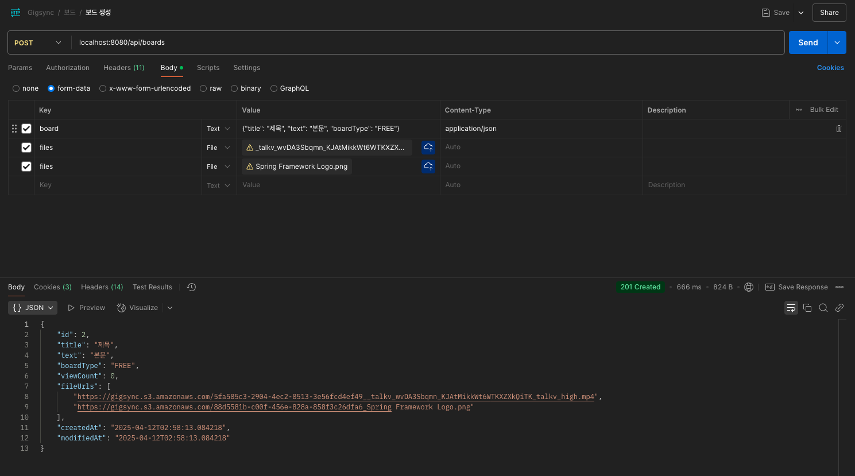Open the JSON format dropdown
Viewport: 855px width, 476px height.
coord(33,308)
